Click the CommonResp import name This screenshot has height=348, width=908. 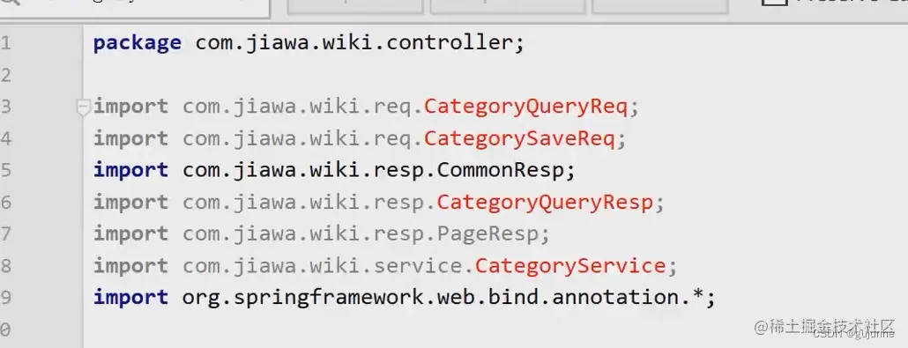[500, 170]
